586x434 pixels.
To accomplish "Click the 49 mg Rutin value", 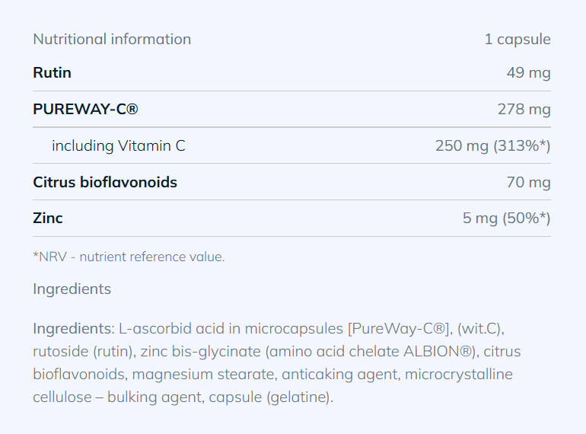I will (528, 73).
